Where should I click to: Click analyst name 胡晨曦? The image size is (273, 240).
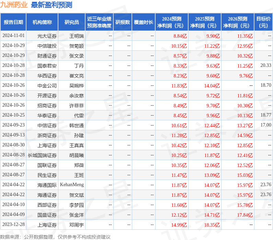[77, 155]
